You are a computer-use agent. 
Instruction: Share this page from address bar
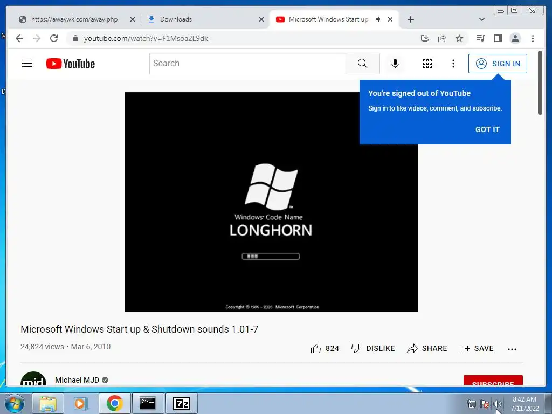click(x=442, y=38)
